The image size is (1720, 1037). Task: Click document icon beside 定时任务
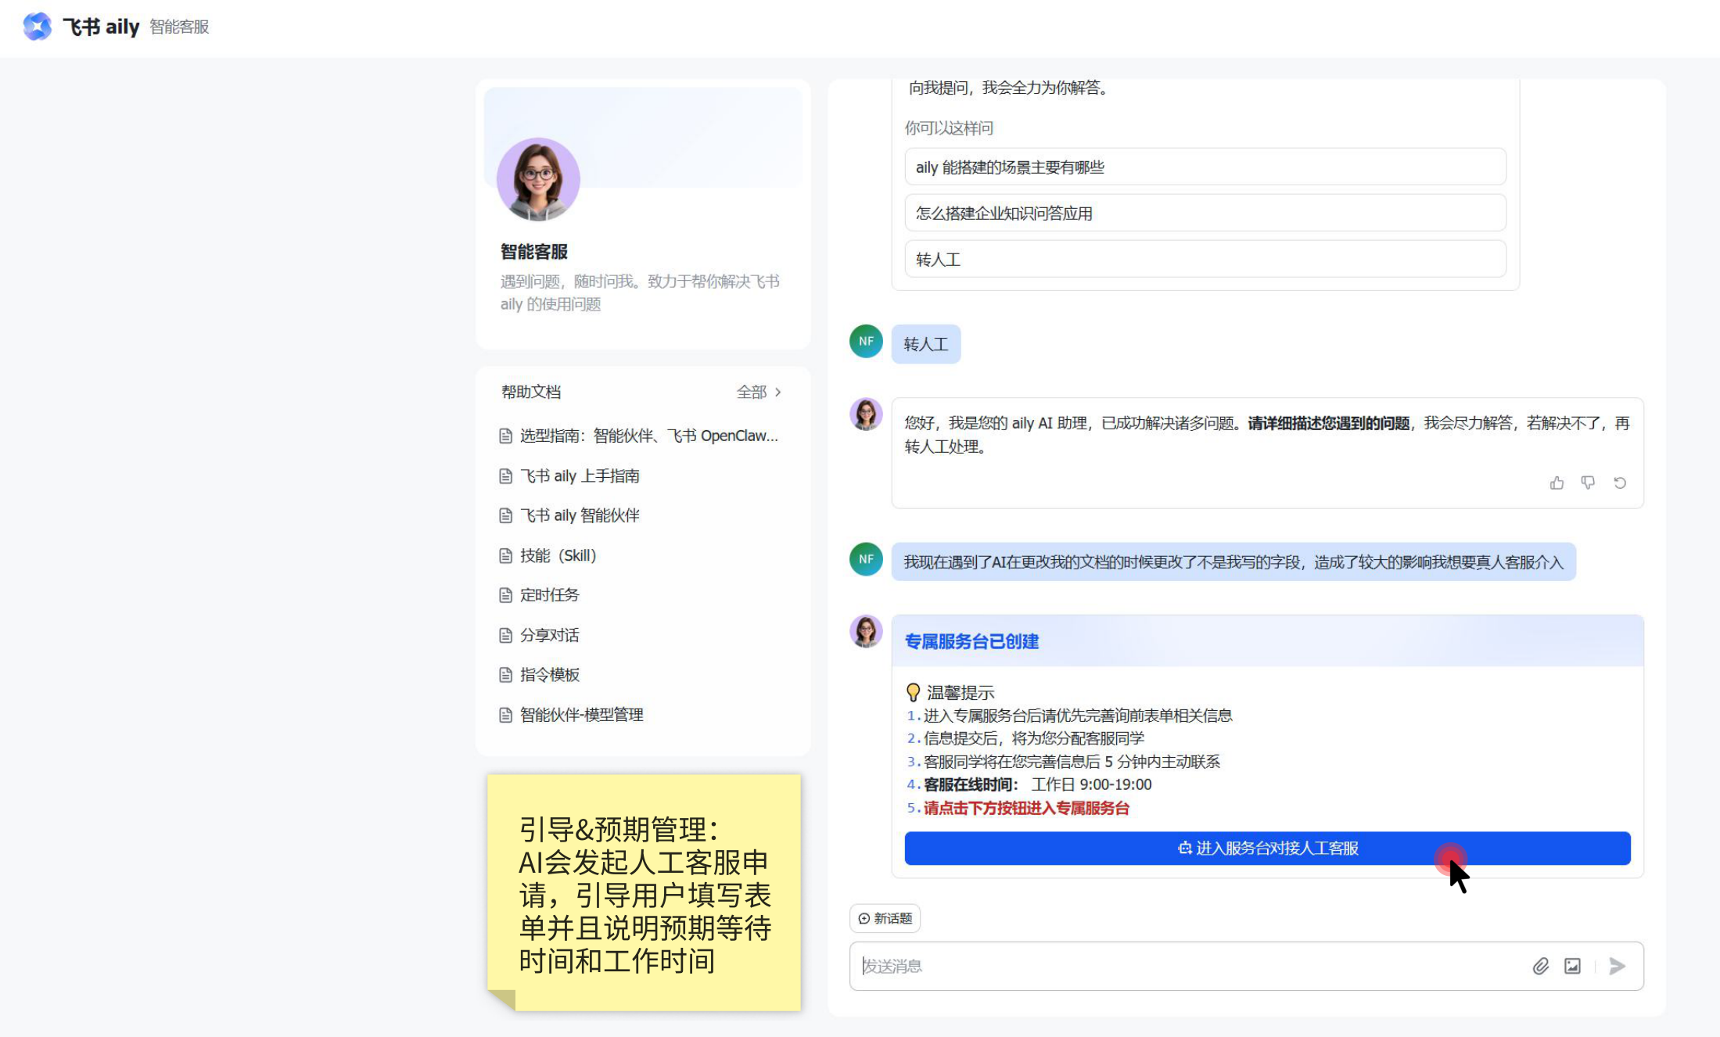pos(505,595)
